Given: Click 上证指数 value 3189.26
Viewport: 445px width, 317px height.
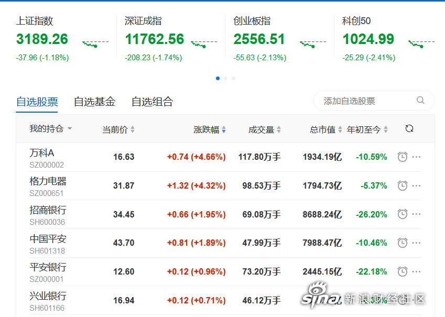Looking at the screenshot, I should [42, 39].
